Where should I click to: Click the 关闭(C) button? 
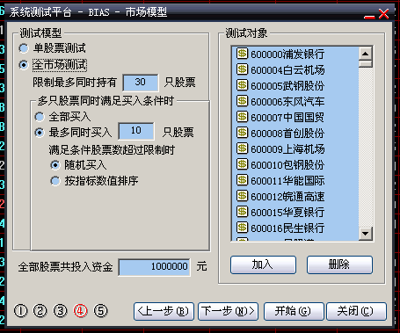coord(356,311)
